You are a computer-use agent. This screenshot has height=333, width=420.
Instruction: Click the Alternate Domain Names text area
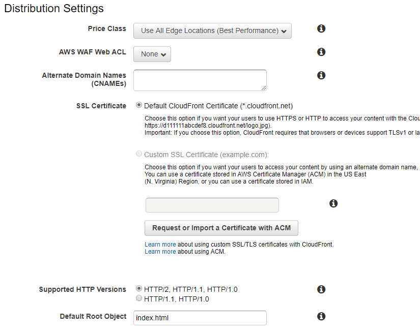click(x=200, y=80)
